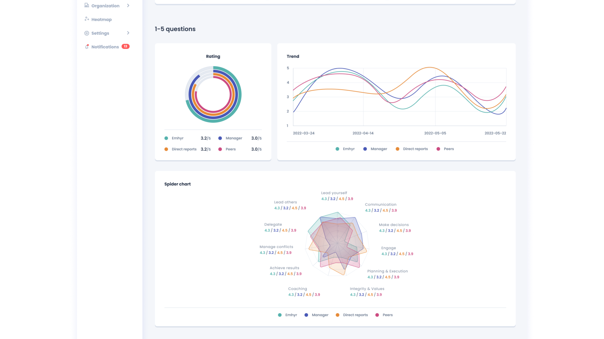Click the 2022-05-22 date on Trend axis
The height and width of the screenshot is (339, 604).
coord(495,133)
